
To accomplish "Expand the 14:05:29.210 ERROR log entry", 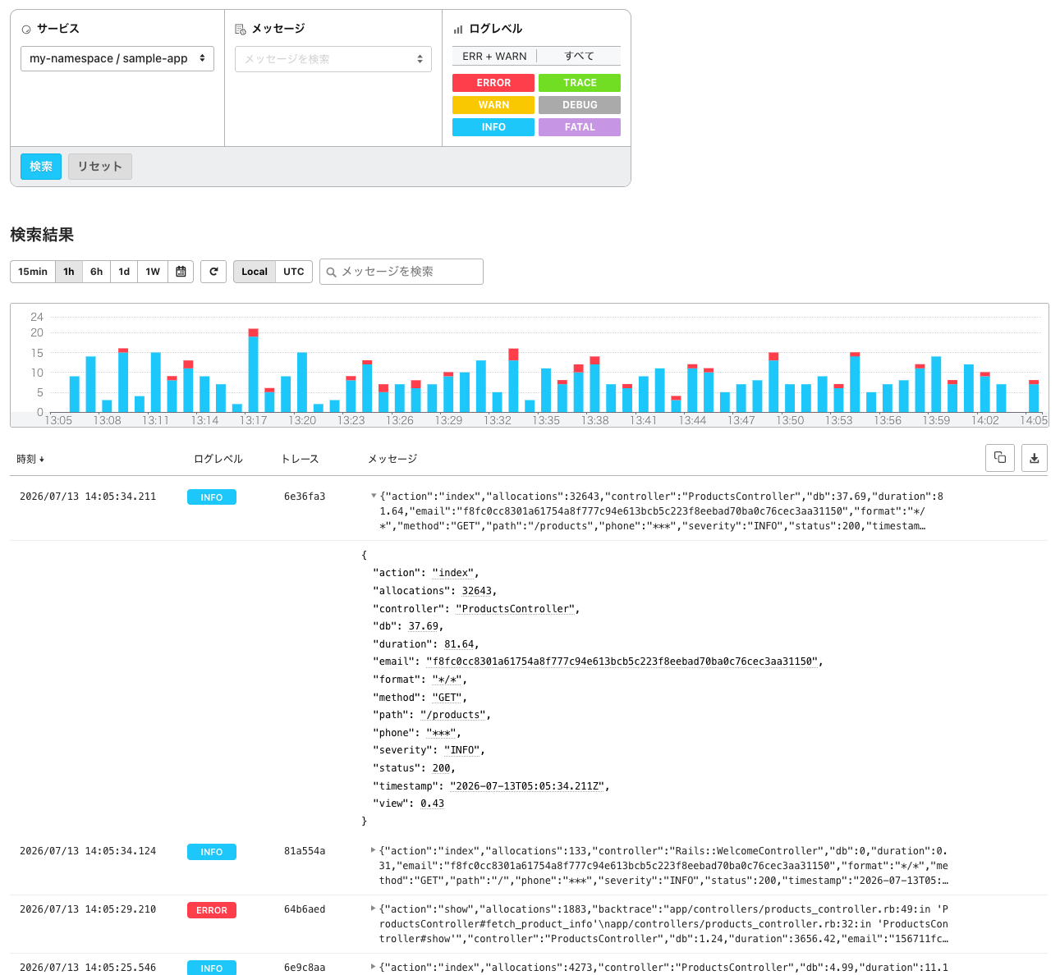I will click(374, 909).
